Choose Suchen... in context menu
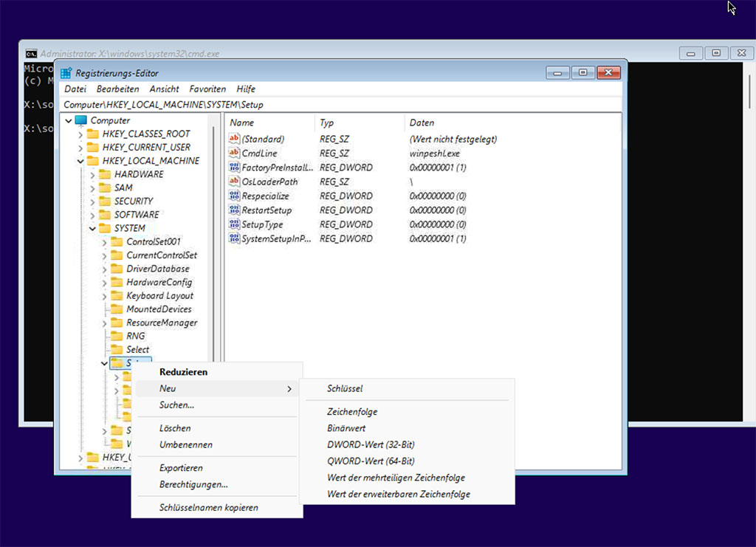756x547 pixels. [217, 405]
